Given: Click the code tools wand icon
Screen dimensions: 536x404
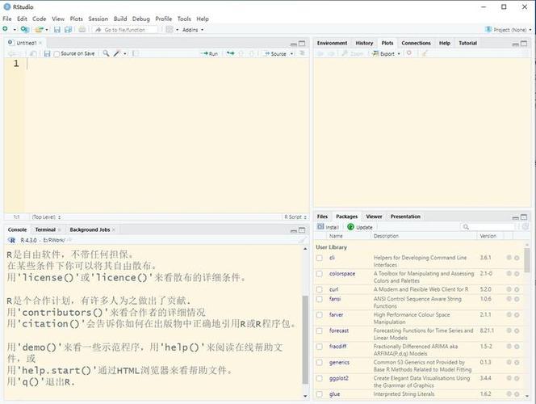Looking at the screenshot, I should pos(117,53).
